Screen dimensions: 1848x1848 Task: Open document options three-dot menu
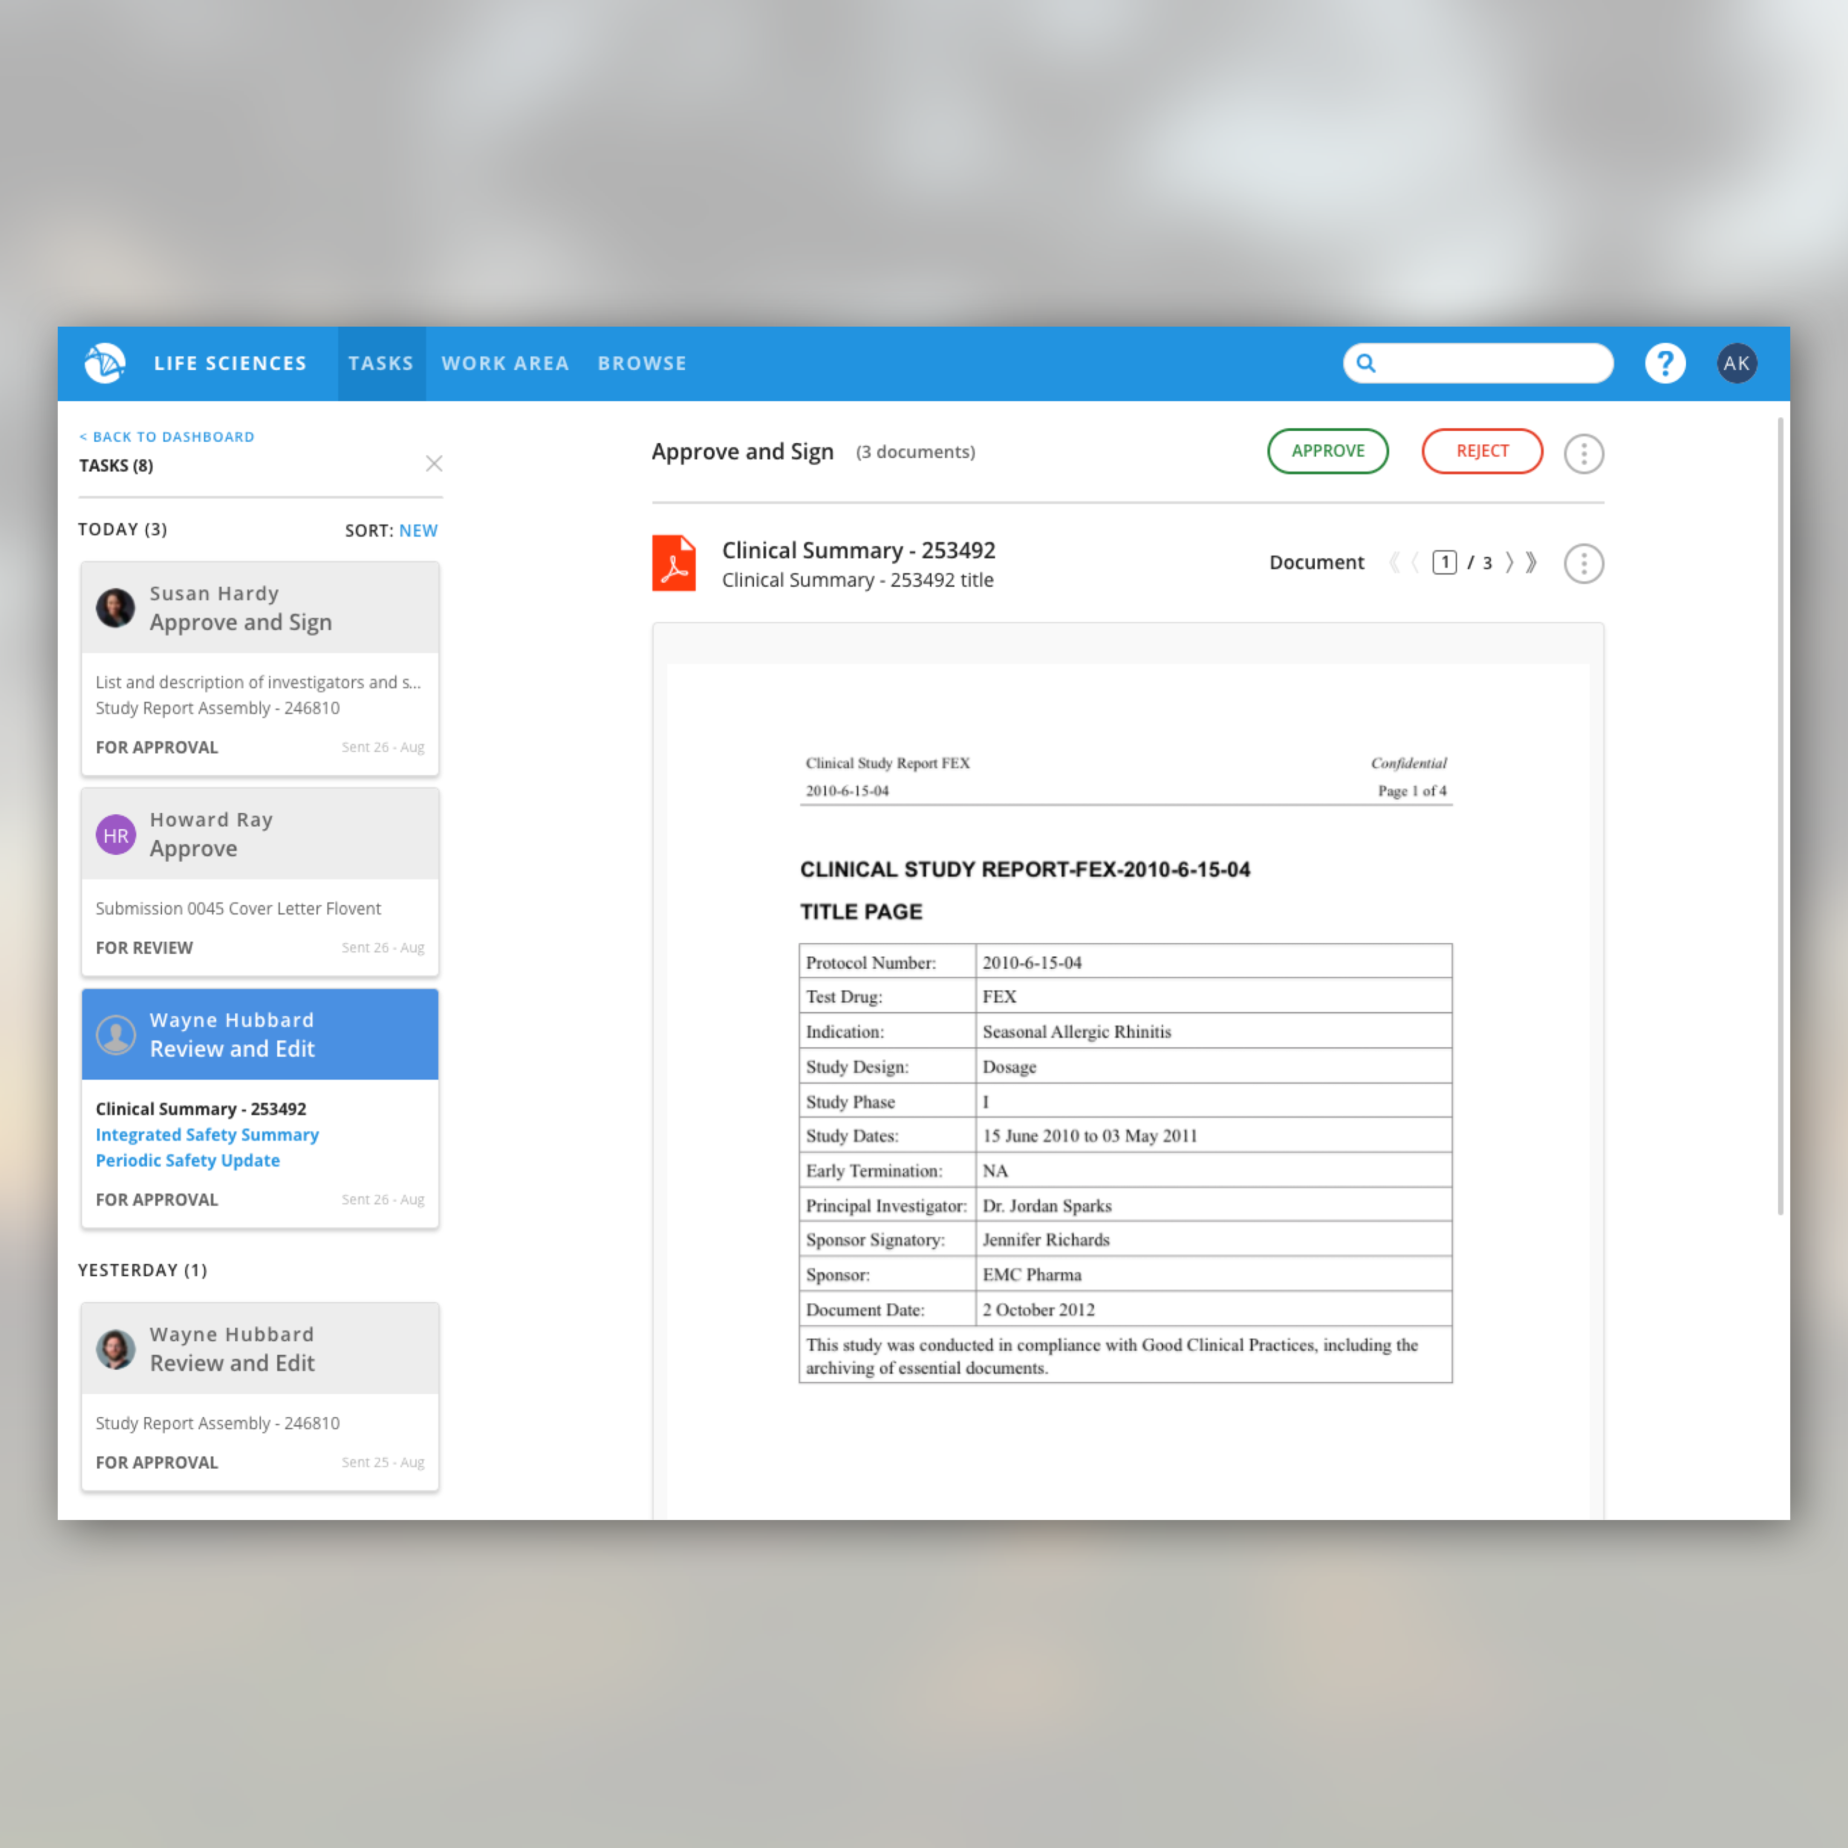click(x=1583, y=564)
